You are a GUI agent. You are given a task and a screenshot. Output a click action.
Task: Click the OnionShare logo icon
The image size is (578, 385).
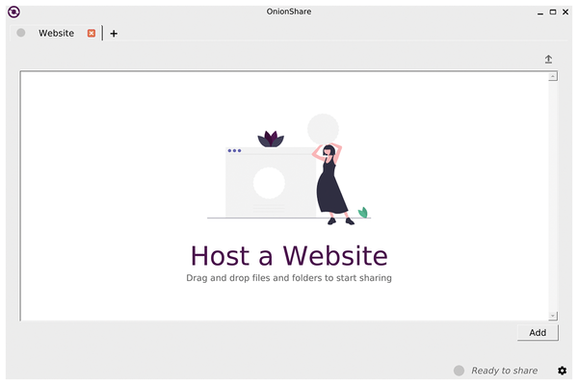14,12
